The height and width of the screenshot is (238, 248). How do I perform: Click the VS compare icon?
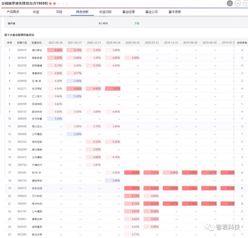click(x=238, y=3)
